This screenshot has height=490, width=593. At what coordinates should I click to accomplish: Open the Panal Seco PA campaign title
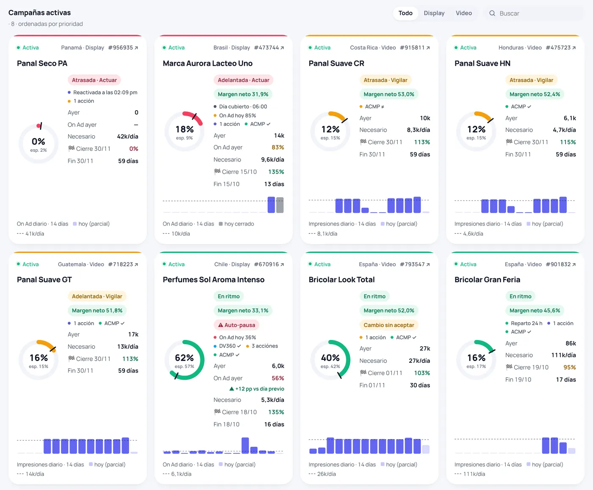(x=42, y=64)
